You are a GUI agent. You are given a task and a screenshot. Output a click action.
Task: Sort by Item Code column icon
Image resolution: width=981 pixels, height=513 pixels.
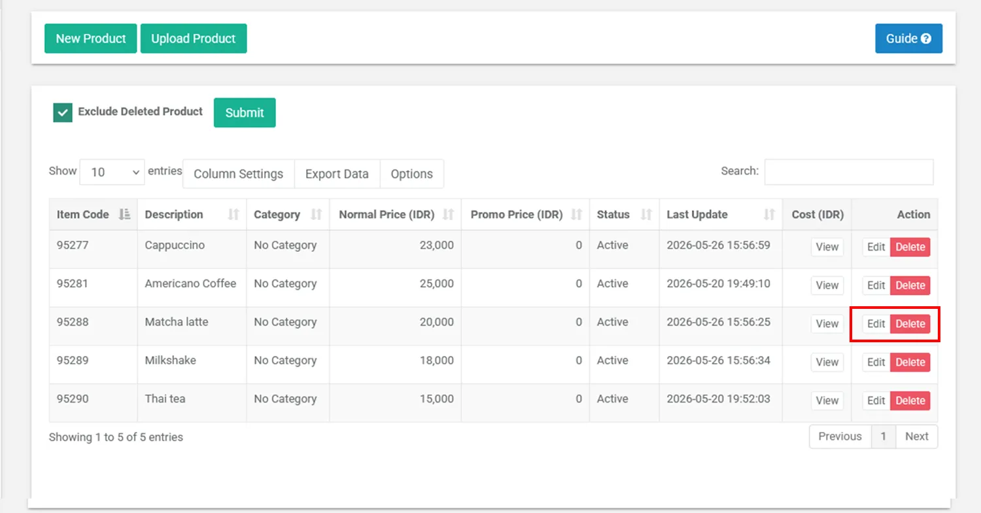pyautogui.click(x=124, y=215)
